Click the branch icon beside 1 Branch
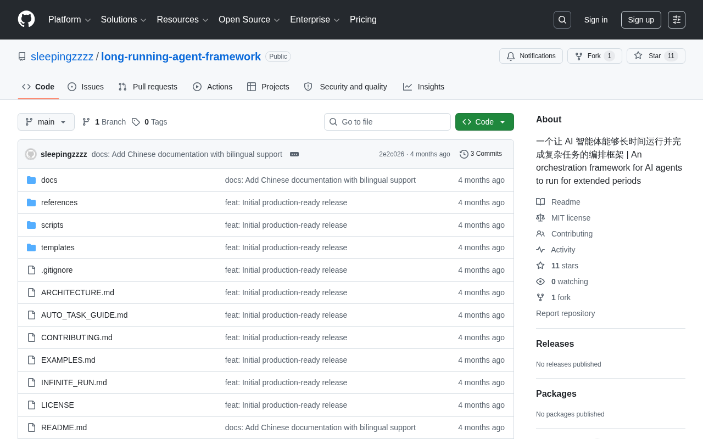703x439 pixels. pyautogui.click(x=86, y=122)
